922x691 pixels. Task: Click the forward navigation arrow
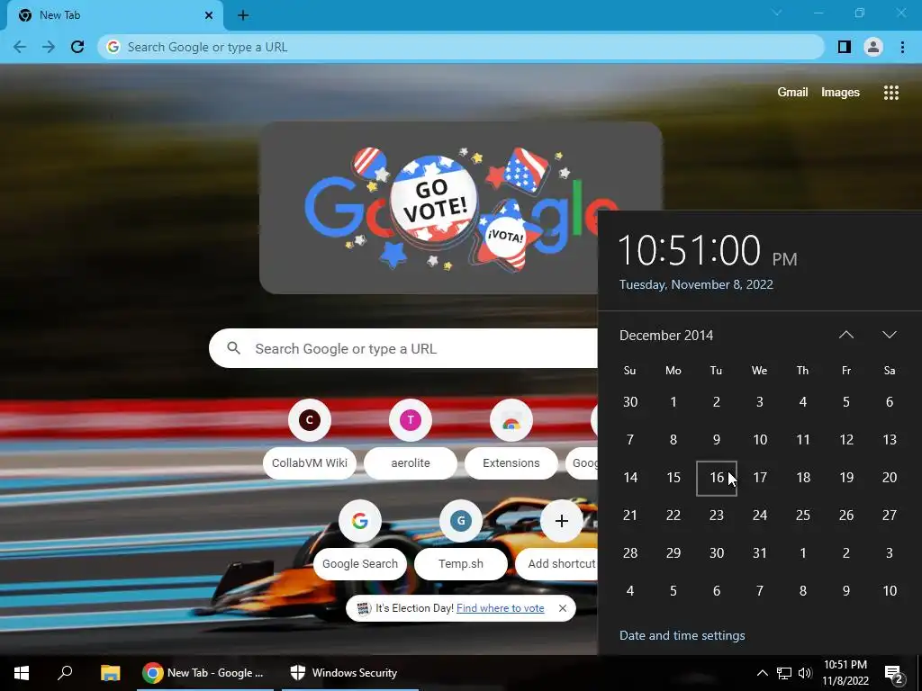point(49,47)
